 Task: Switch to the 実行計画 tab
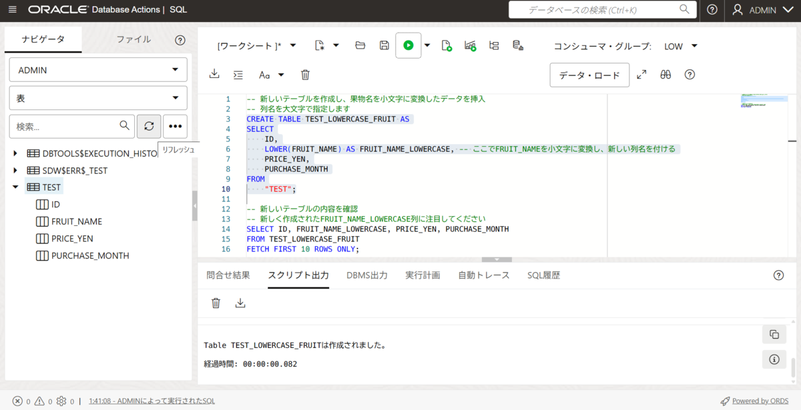pyautogui.click(x=423, y=275)
